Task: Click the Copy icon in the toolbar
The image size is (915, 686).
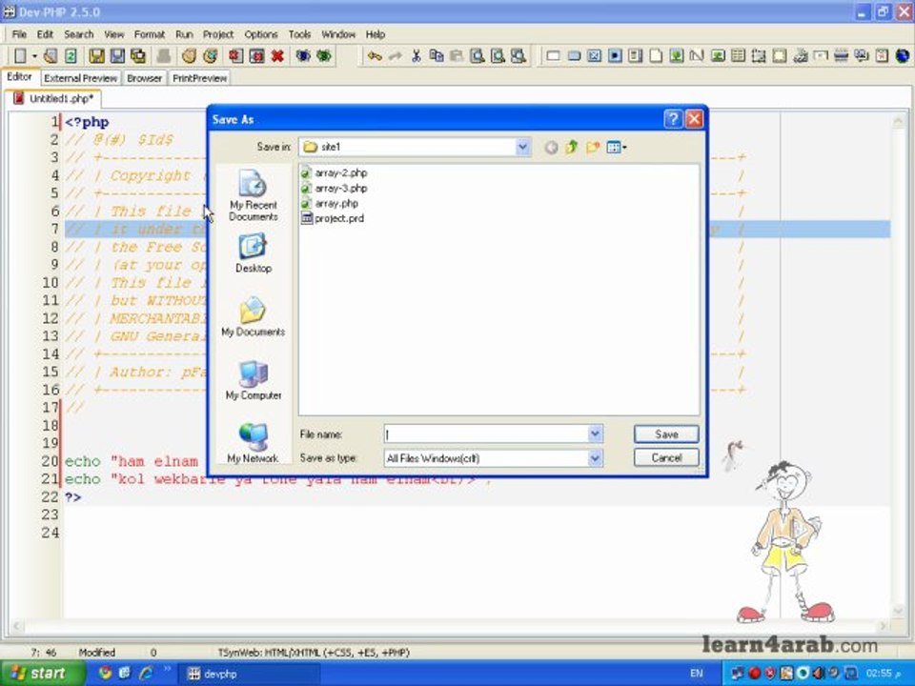Action: tap(436, 56)
